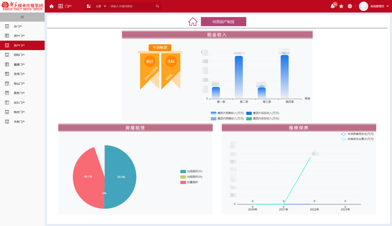Image resolution: width=392 pixels, height=226 pixels.
Task: Toggle the 年维修支出累计(万元) line legend
Action: (x=357, y=139)
